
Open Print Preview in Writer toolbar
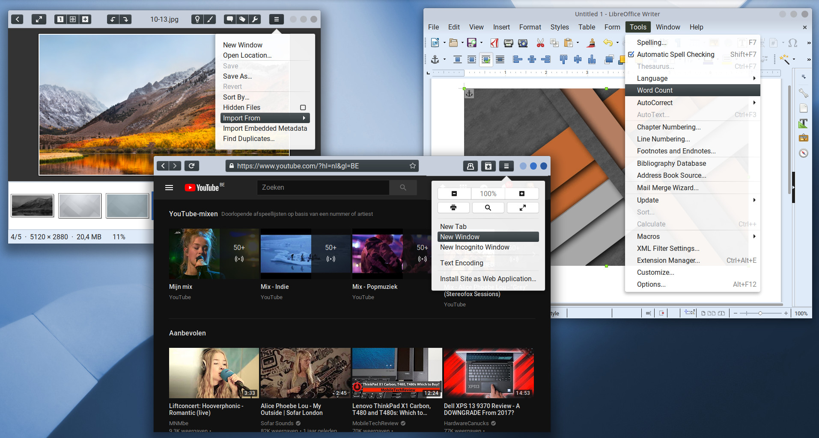[x=523, y=43]
